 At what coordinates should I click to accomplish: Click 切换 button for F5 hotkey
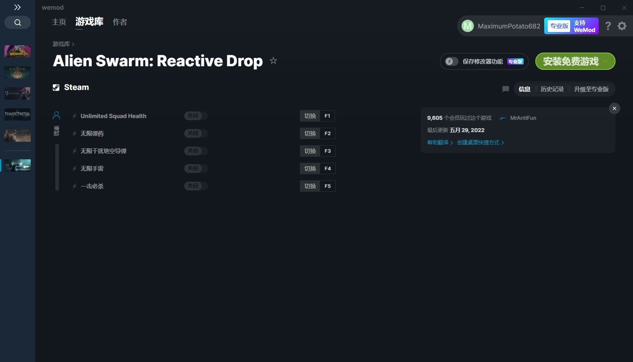click(310, 186)
